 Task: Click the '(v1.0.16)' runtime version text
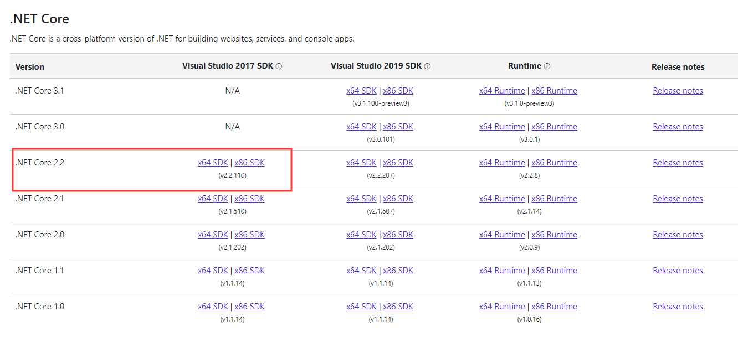[529, 319]
